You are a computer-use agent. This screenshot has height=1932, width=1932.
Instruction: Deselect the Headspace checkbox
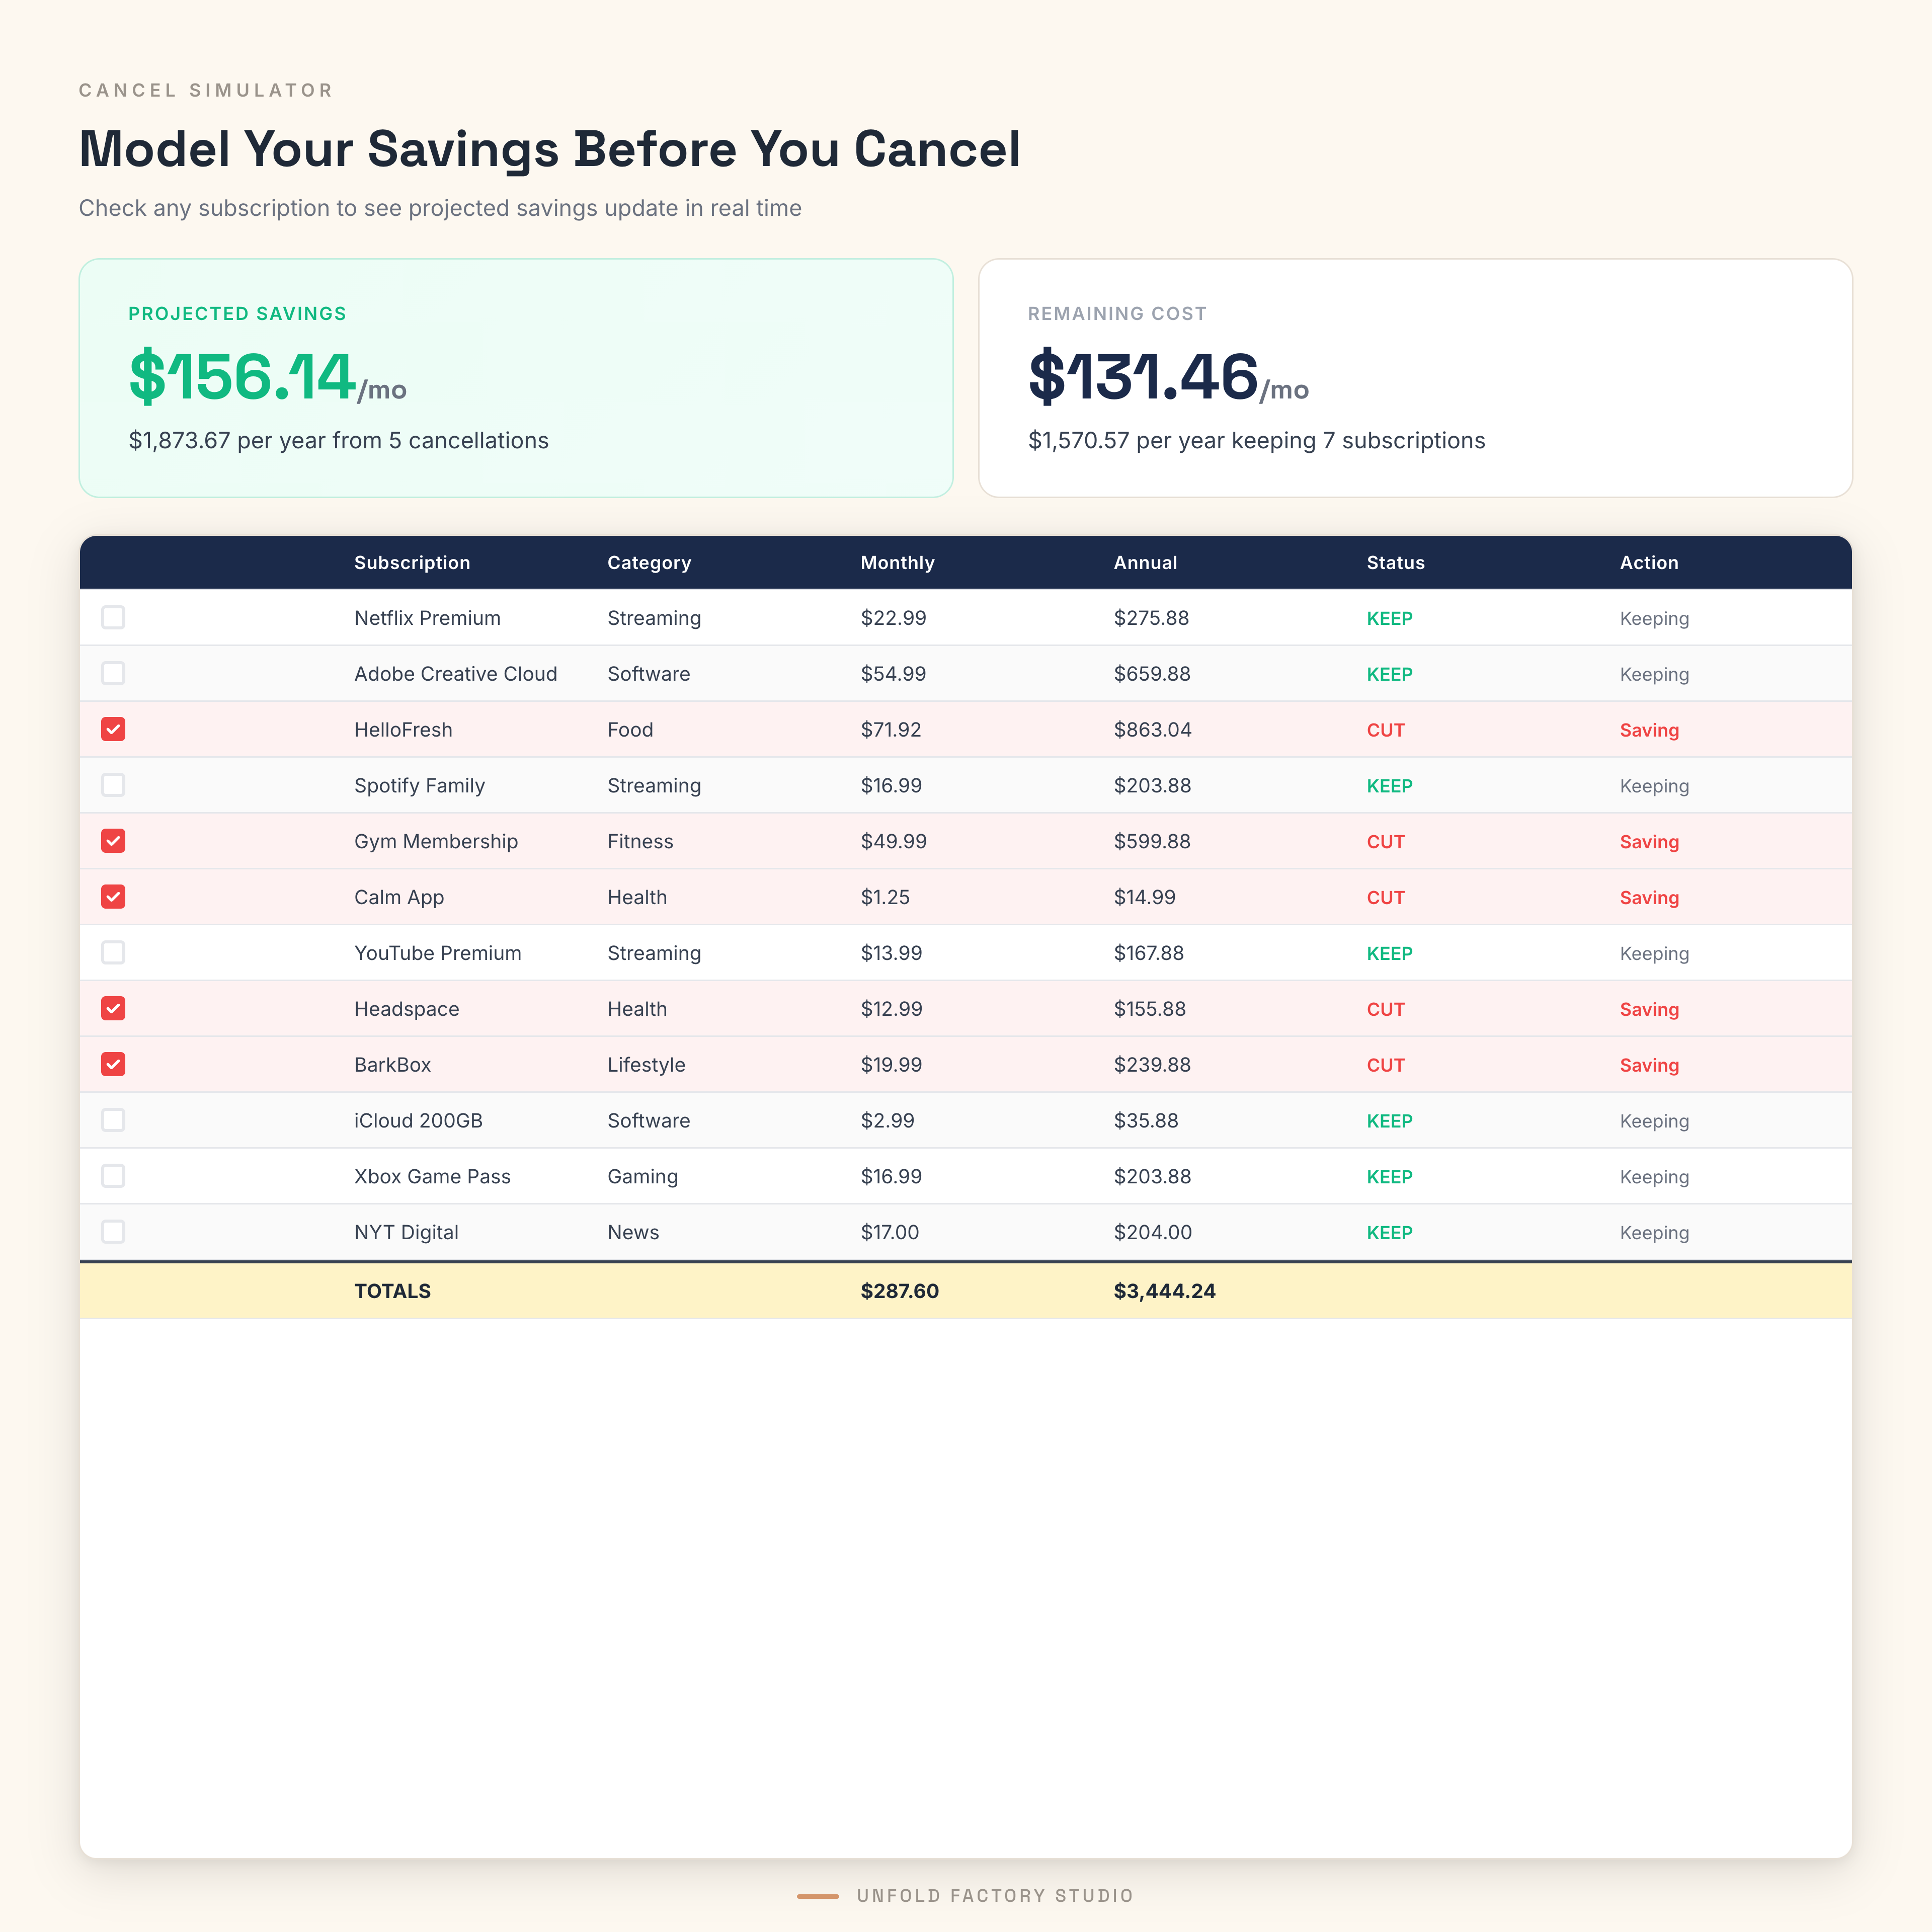click(x=113, y=1008)
